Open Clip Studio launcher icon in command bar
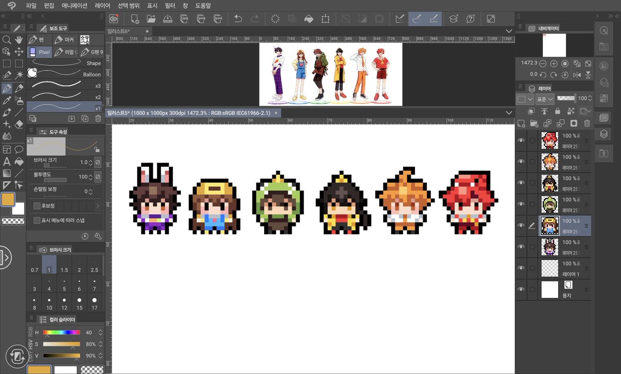The height and width of the screenshot is (374, 621). tap(114, 19)
